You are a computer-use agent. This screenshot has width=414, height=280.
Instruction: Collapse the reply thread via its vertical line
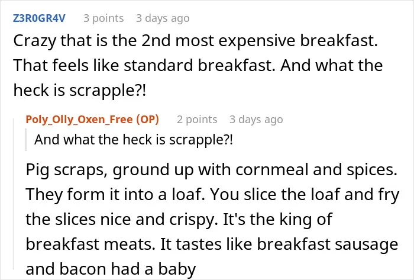14,194
